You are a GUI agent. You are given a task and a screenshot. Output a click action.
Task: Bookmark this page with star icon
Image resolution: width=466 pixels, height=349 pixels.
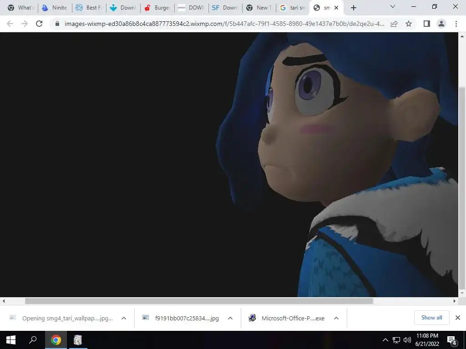[x=409, y=24]
